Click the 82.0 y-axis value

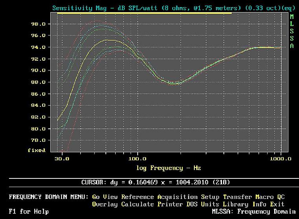point(38,117)
